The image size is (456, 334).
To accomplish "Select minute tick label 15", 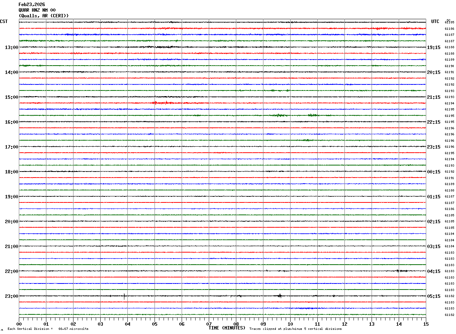I will (426, 324).
